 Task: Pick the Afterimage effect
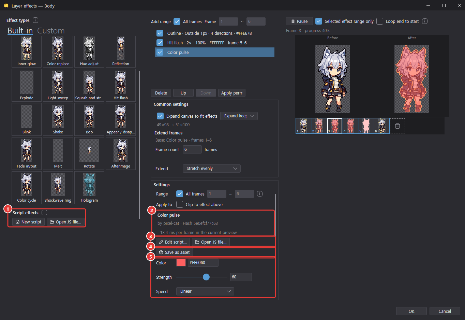121,154
